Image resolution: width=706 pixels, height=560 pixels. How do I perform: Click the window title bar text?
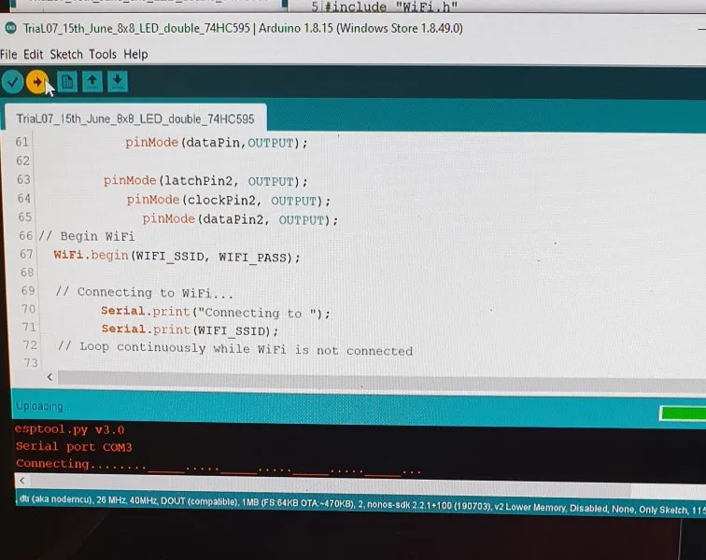[243, 28]
